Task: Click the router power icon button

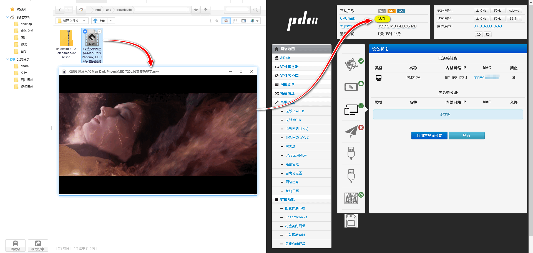Action: [488, 34]
